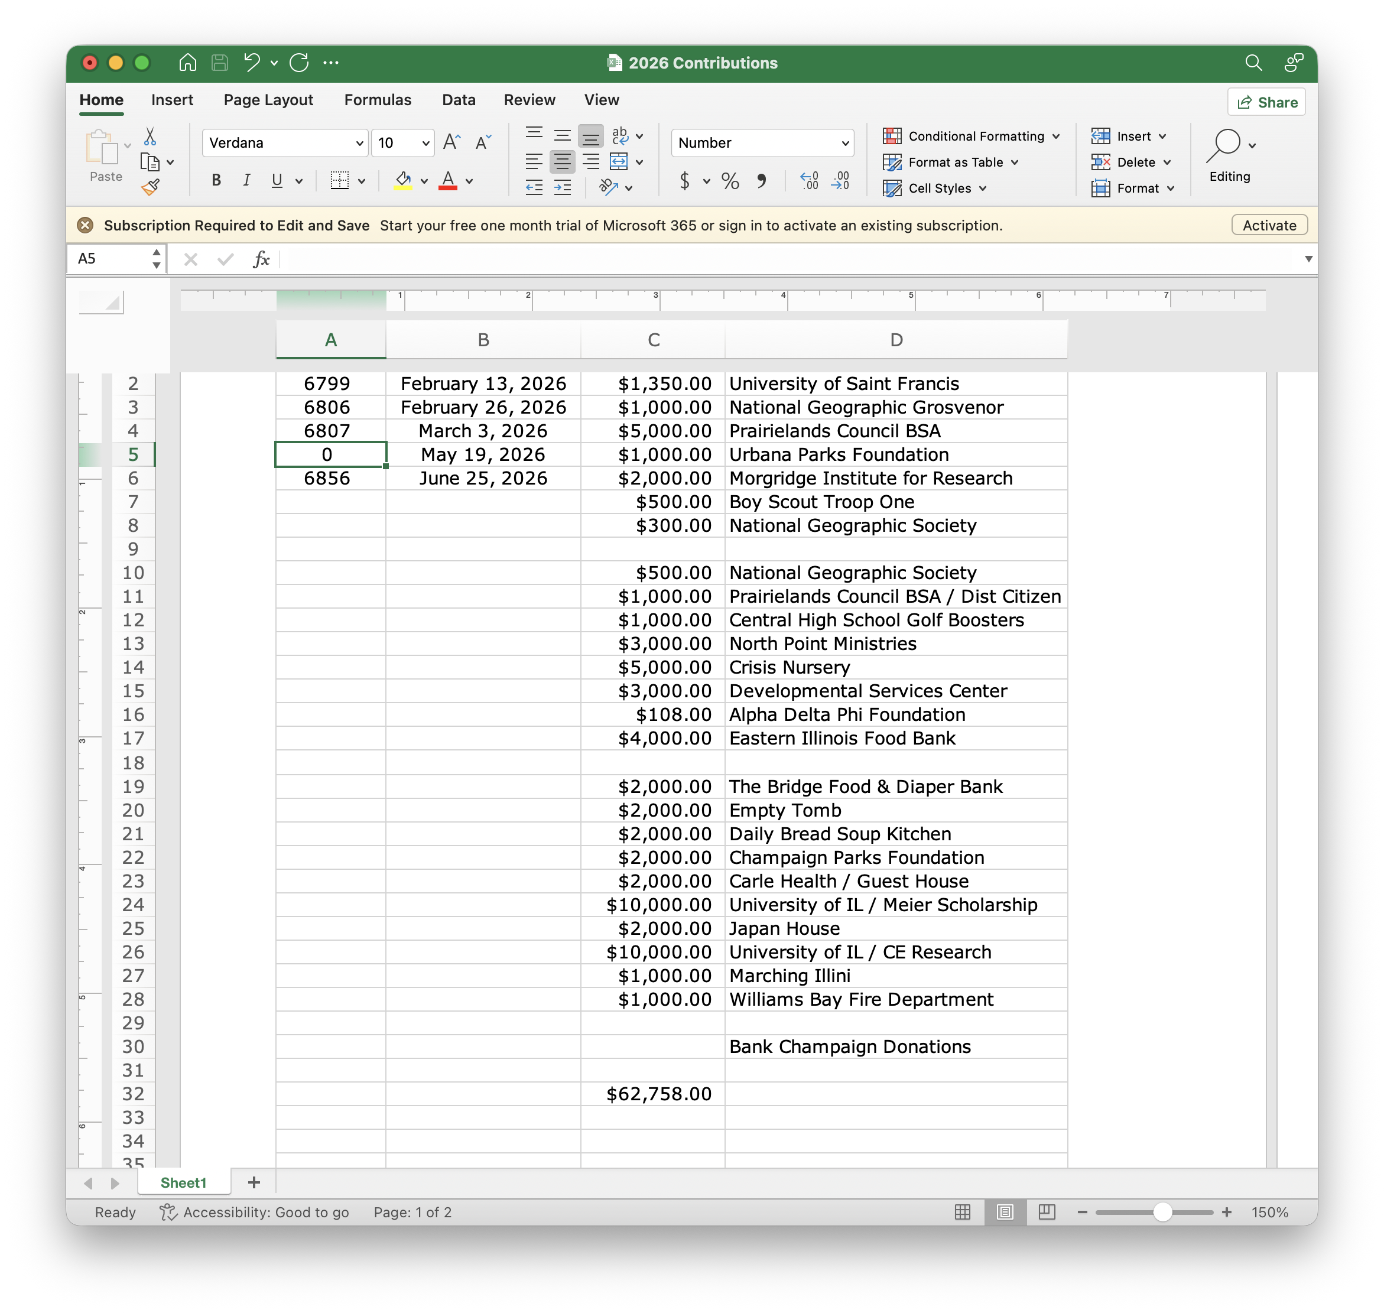Toggle underline formatting
This screenshot has height=1313, width=1384.
tap(277, 181)
